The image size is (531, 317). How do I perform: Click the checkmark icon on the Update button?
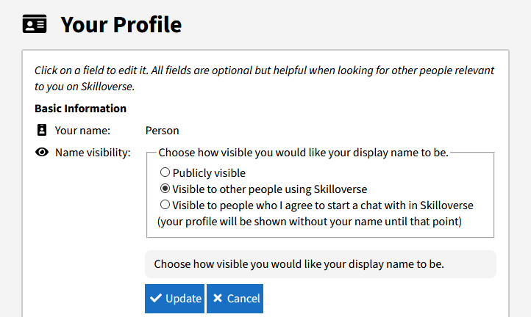(156, 298)
